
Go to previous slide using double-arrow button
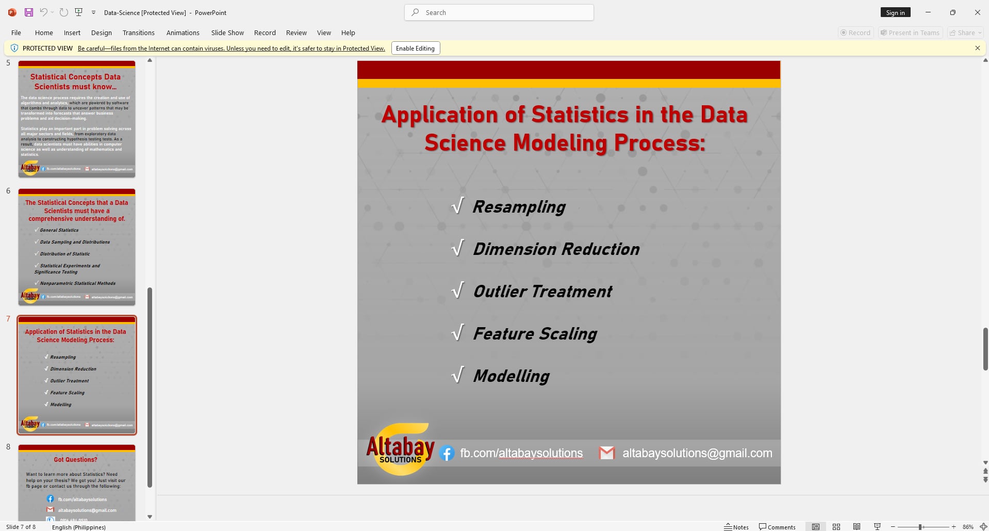pyautogui.click(x=985, y=471)
